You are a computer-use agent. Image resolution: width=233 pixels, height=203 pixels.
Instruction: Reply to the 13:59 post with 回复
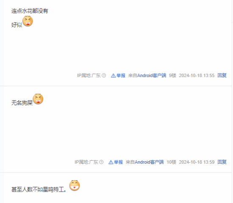click(x=222, y=162)
